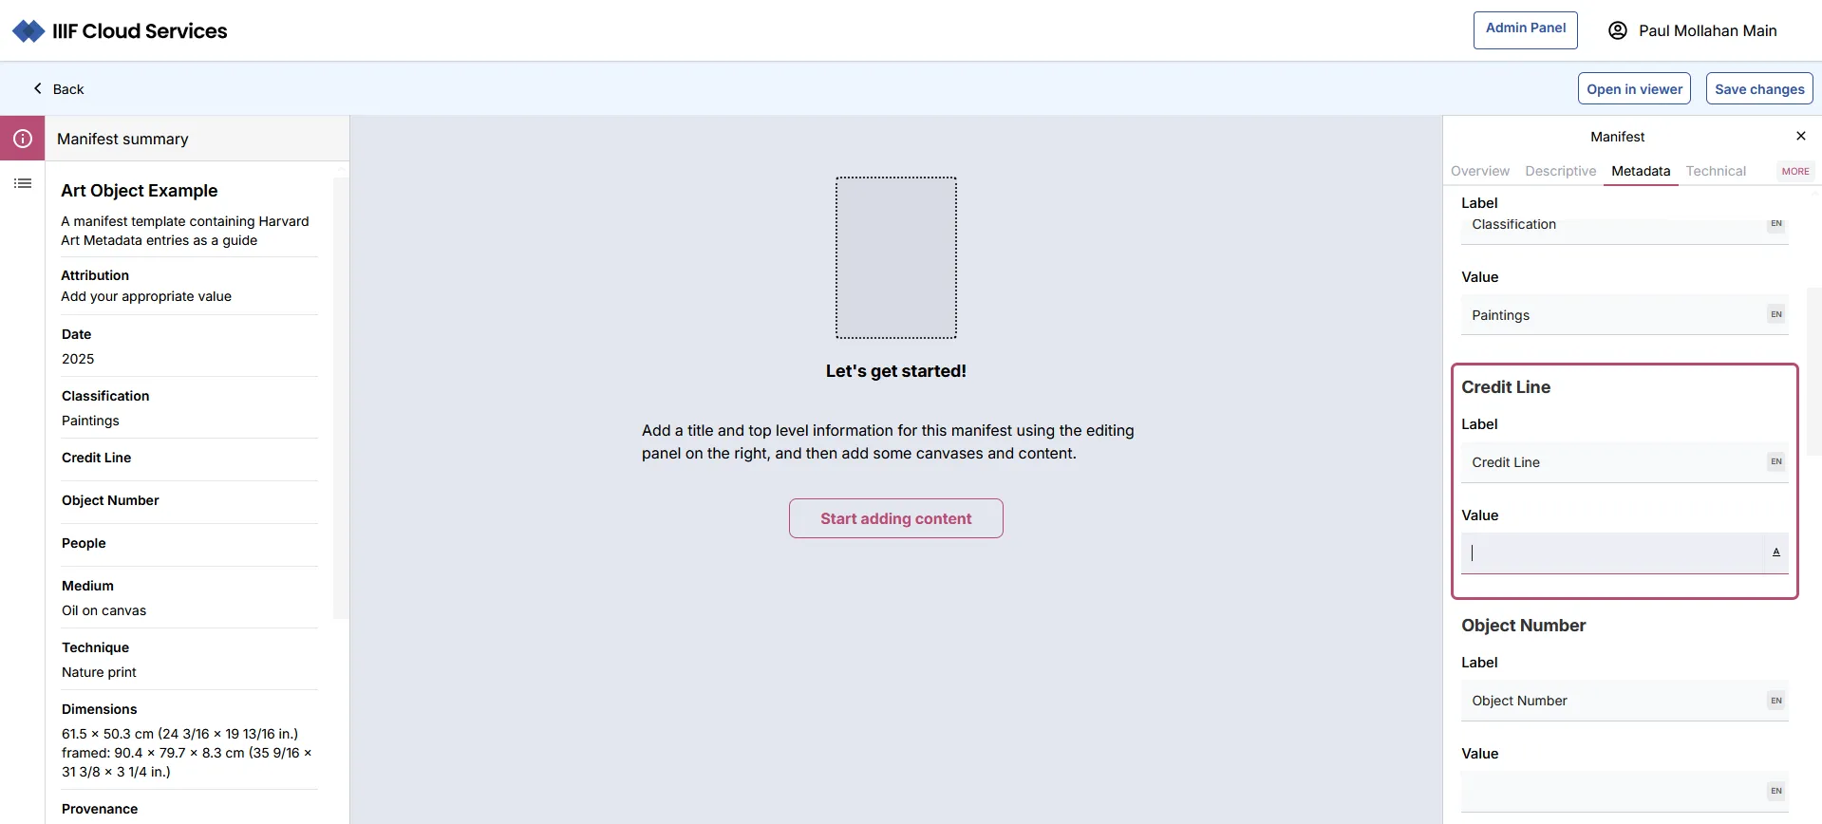Click into the Credit Line value field
Viewport: 1822px width, 824px height.
click(x=1612, y=553)
